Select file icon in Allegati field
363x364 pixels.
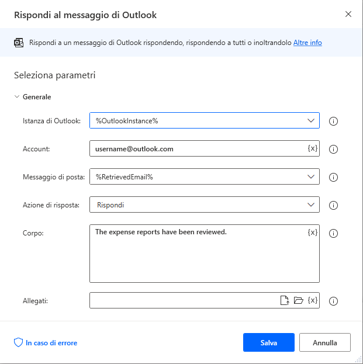(285, 300)
